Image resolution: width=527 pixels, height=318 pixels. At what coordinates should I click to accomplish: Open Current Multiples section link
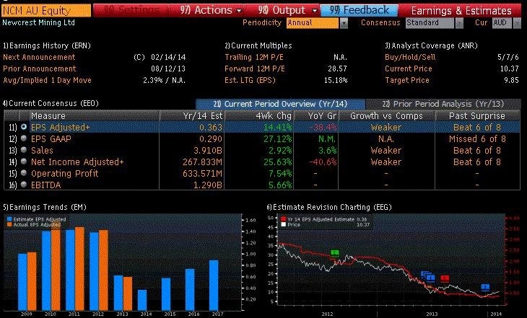[258, 45]
